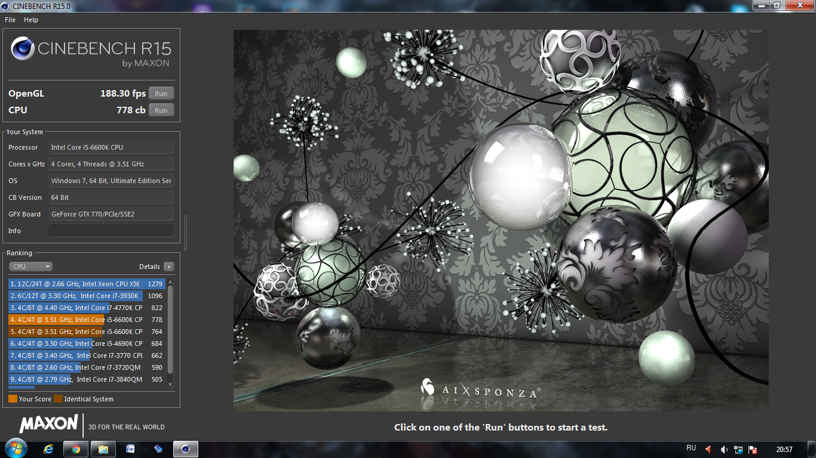
Task: Open the File menu
Action: 10,20
